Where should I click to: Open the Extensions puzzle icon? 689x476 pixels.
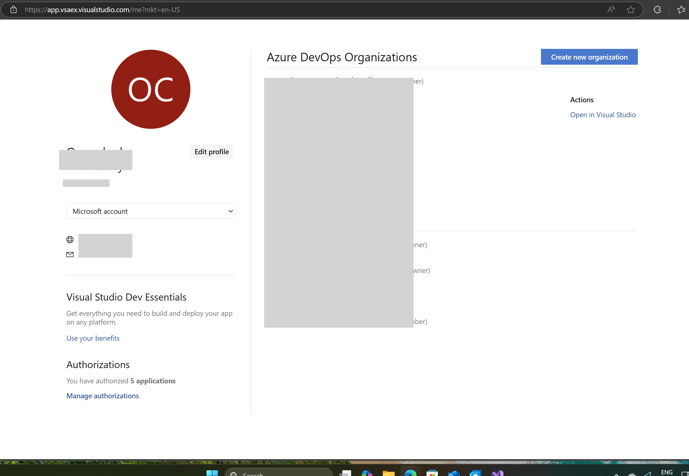[657, 10]
